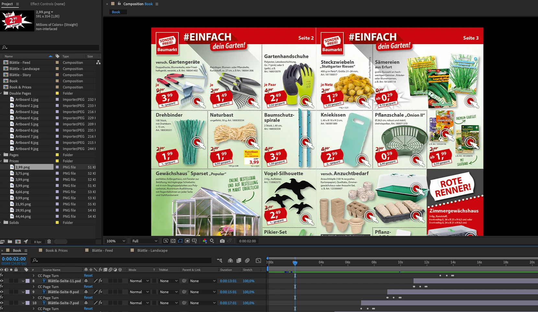Screen dimensions: 538x312
Task: Click Interpret Footage icon in Project panel
Action: click(x=3, y=242)
